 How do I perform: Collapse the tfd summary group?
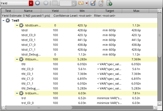click(17, 59)
